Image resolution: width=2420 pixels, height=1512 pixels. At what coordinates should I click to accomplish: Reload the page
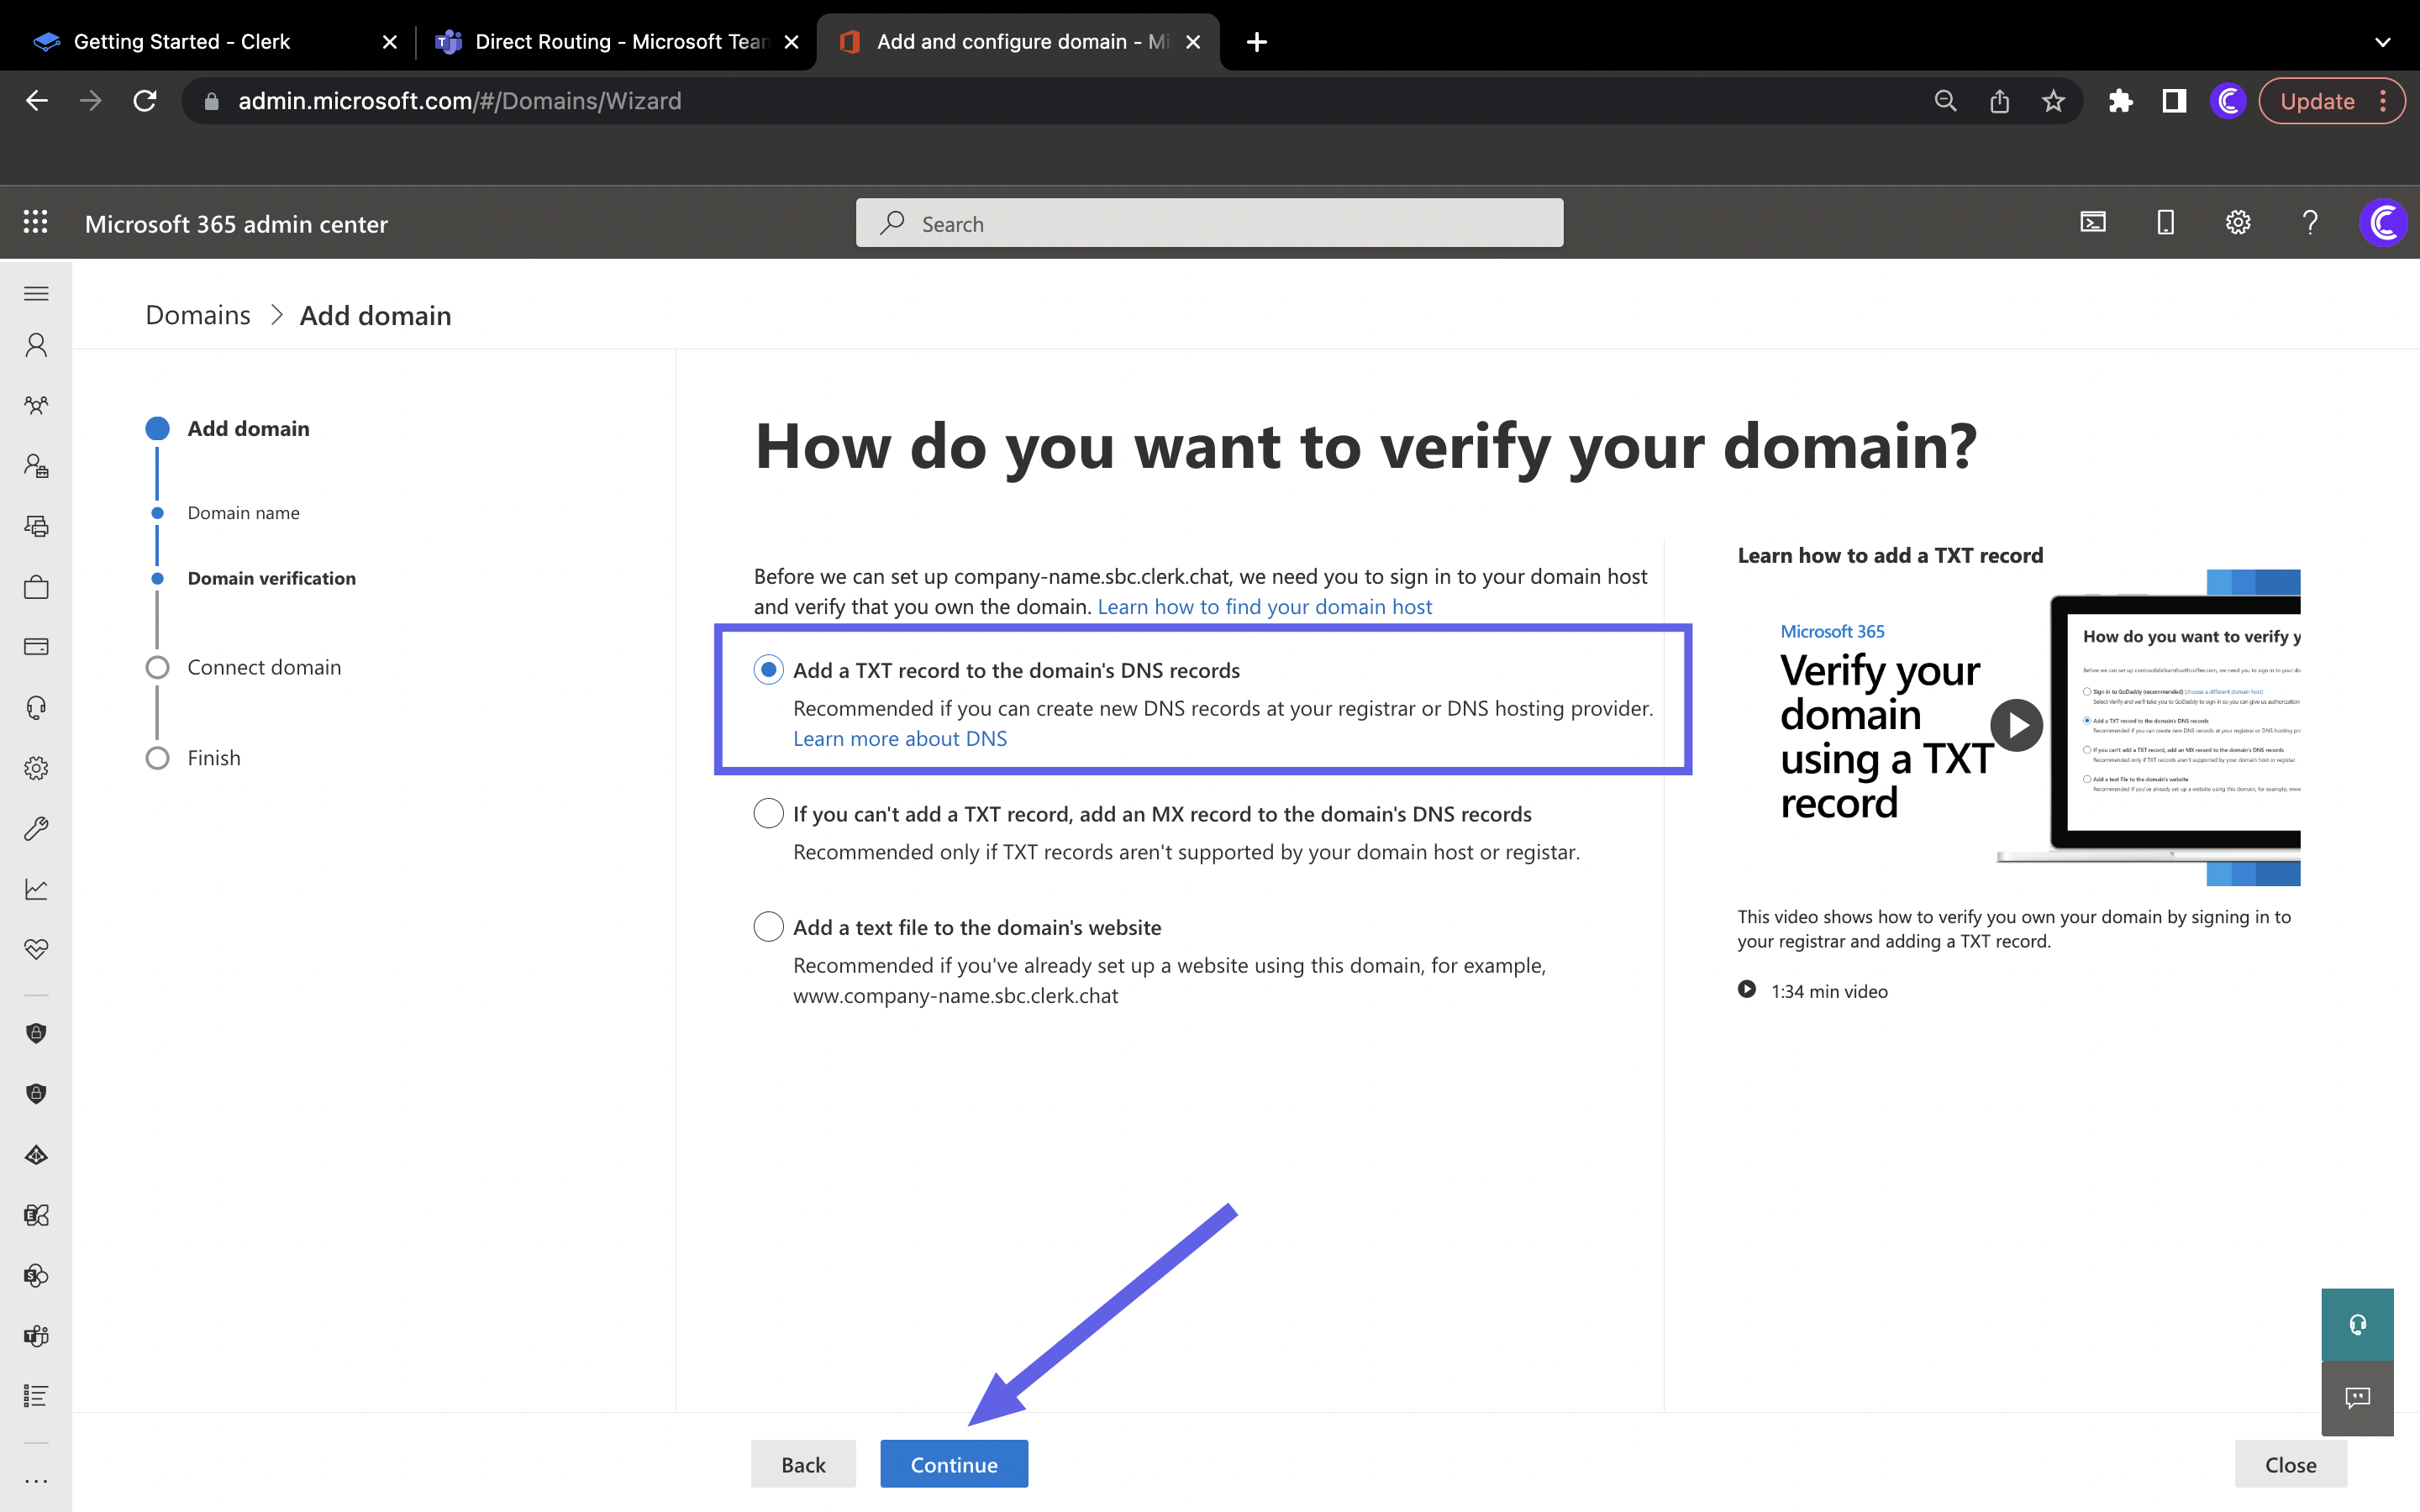coord(145,100)
